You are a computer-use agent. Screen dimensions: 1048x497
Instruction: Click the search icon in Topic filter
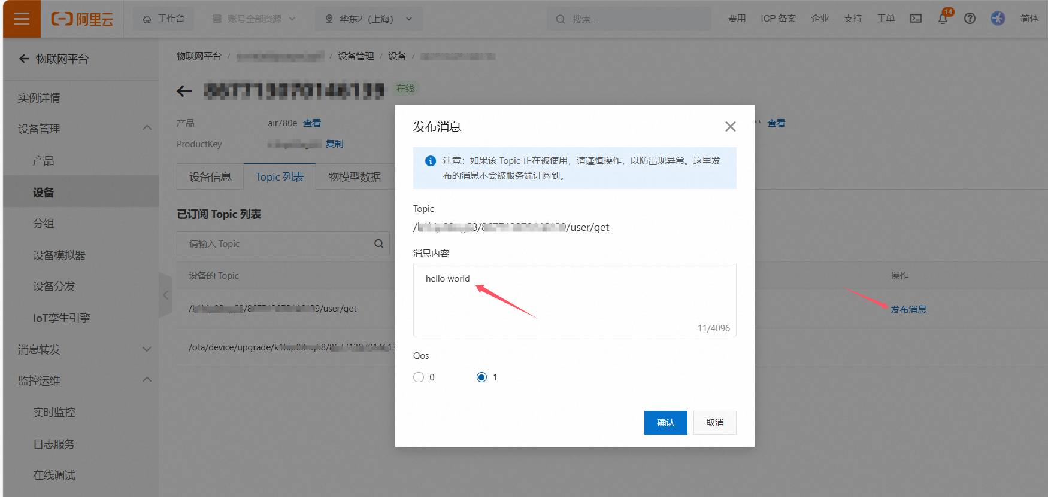(379, 243)
